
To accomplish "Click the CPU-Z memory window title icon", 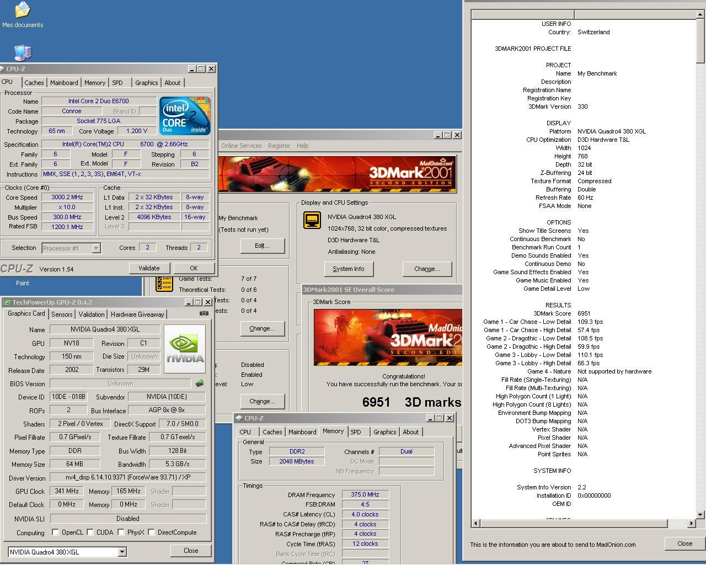I will point(239,418).
